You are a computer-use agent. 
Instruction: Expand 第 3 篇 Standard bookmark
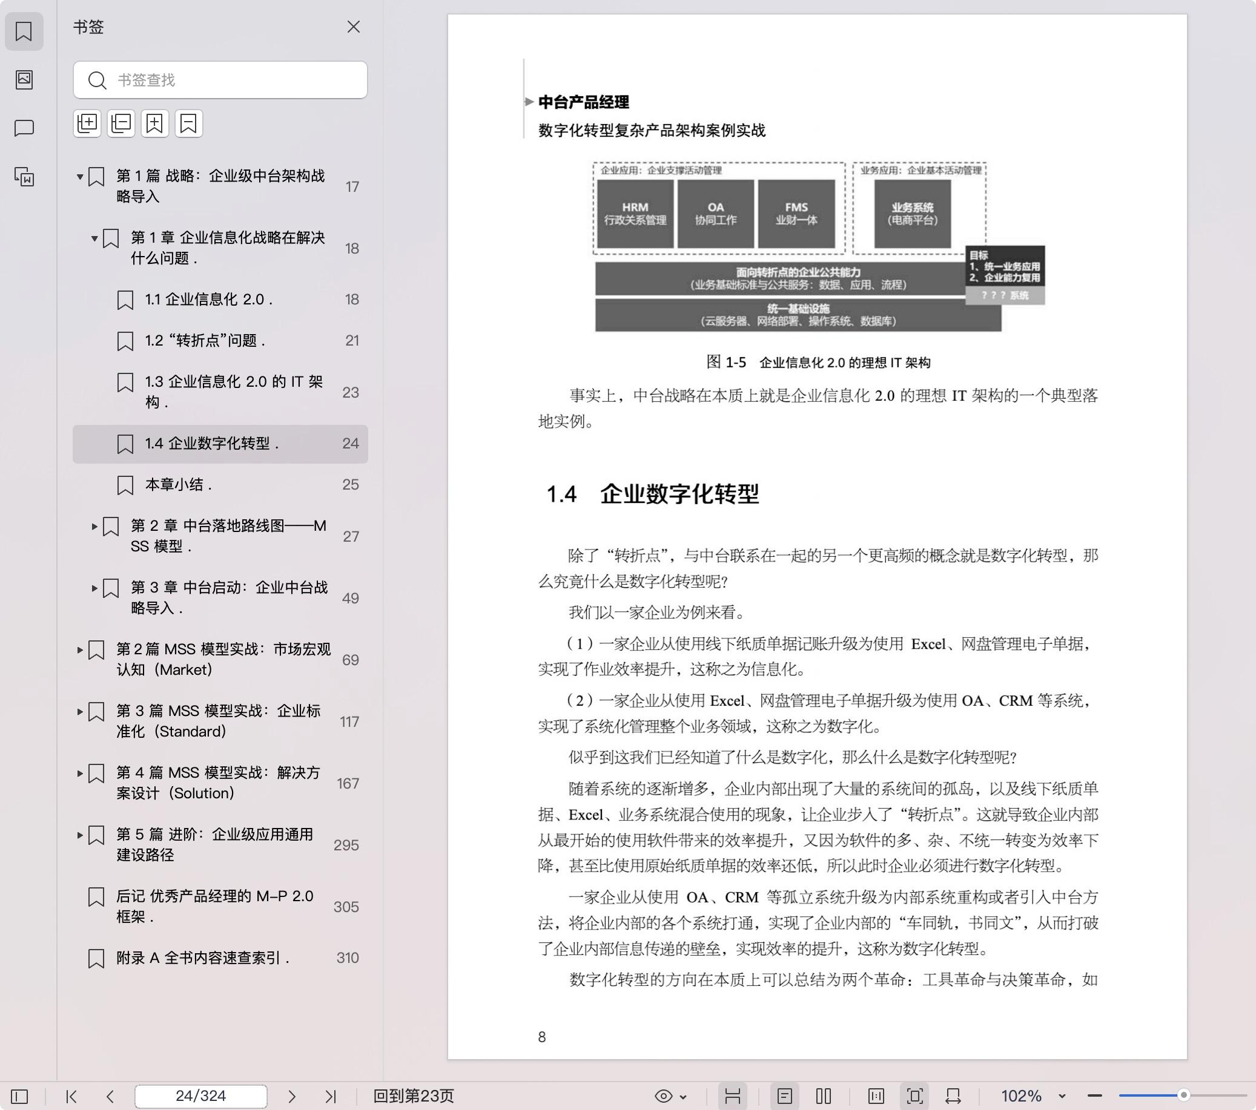click(80, 711)
